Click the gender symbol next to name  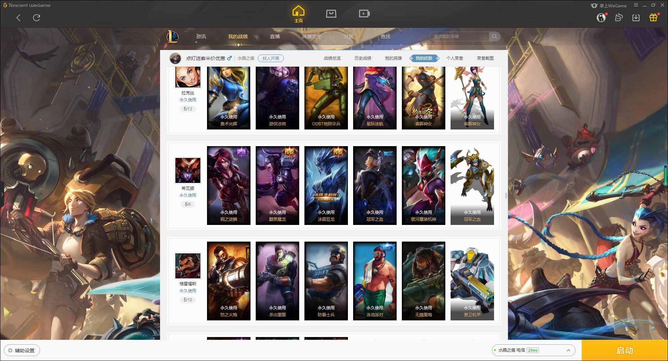coord(229,58)
